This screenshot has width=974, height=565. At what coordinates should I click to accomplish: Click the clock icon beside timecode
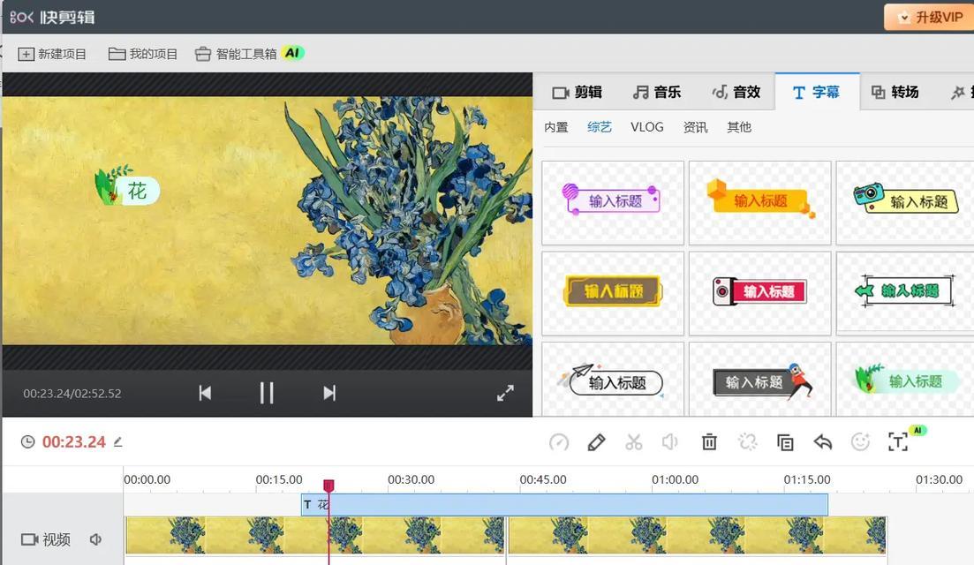click(28, 442)
